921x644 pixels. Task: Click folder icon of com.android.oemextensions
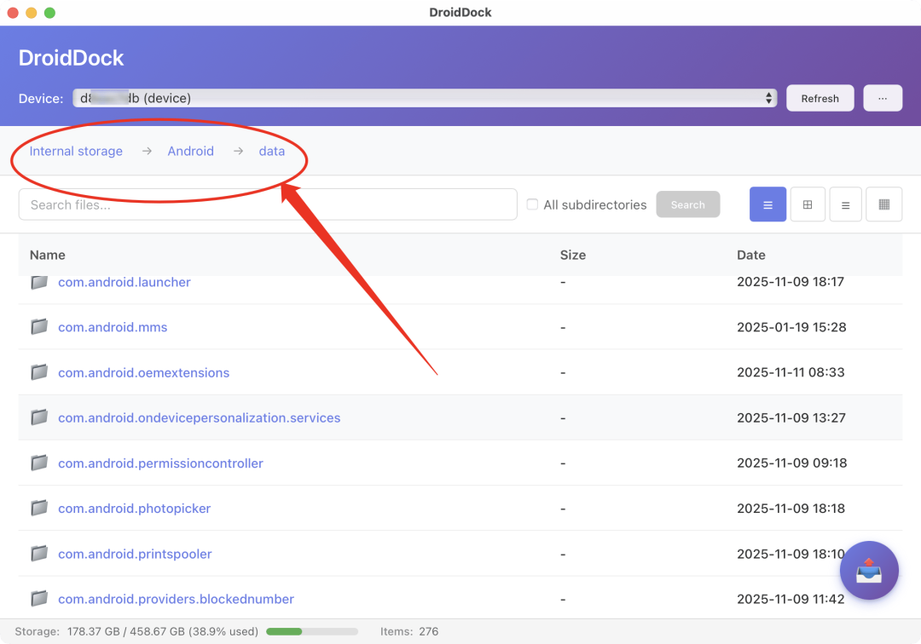coord(39,372)
